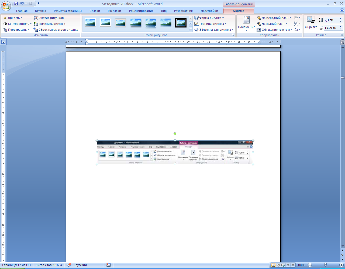345x269 pixels.
Task: Click the 100% zoom level
Action: pyautogui.click(x=301, y=265)
